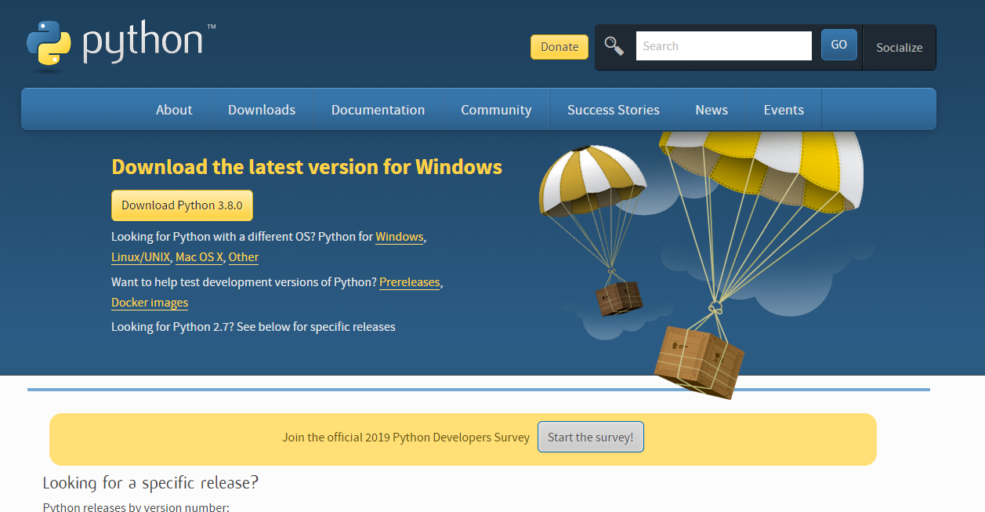Image resolution: width=985 pixels, height=512 pixels.
Task: Open the Downloads menu
Action: tap(262, 110)
